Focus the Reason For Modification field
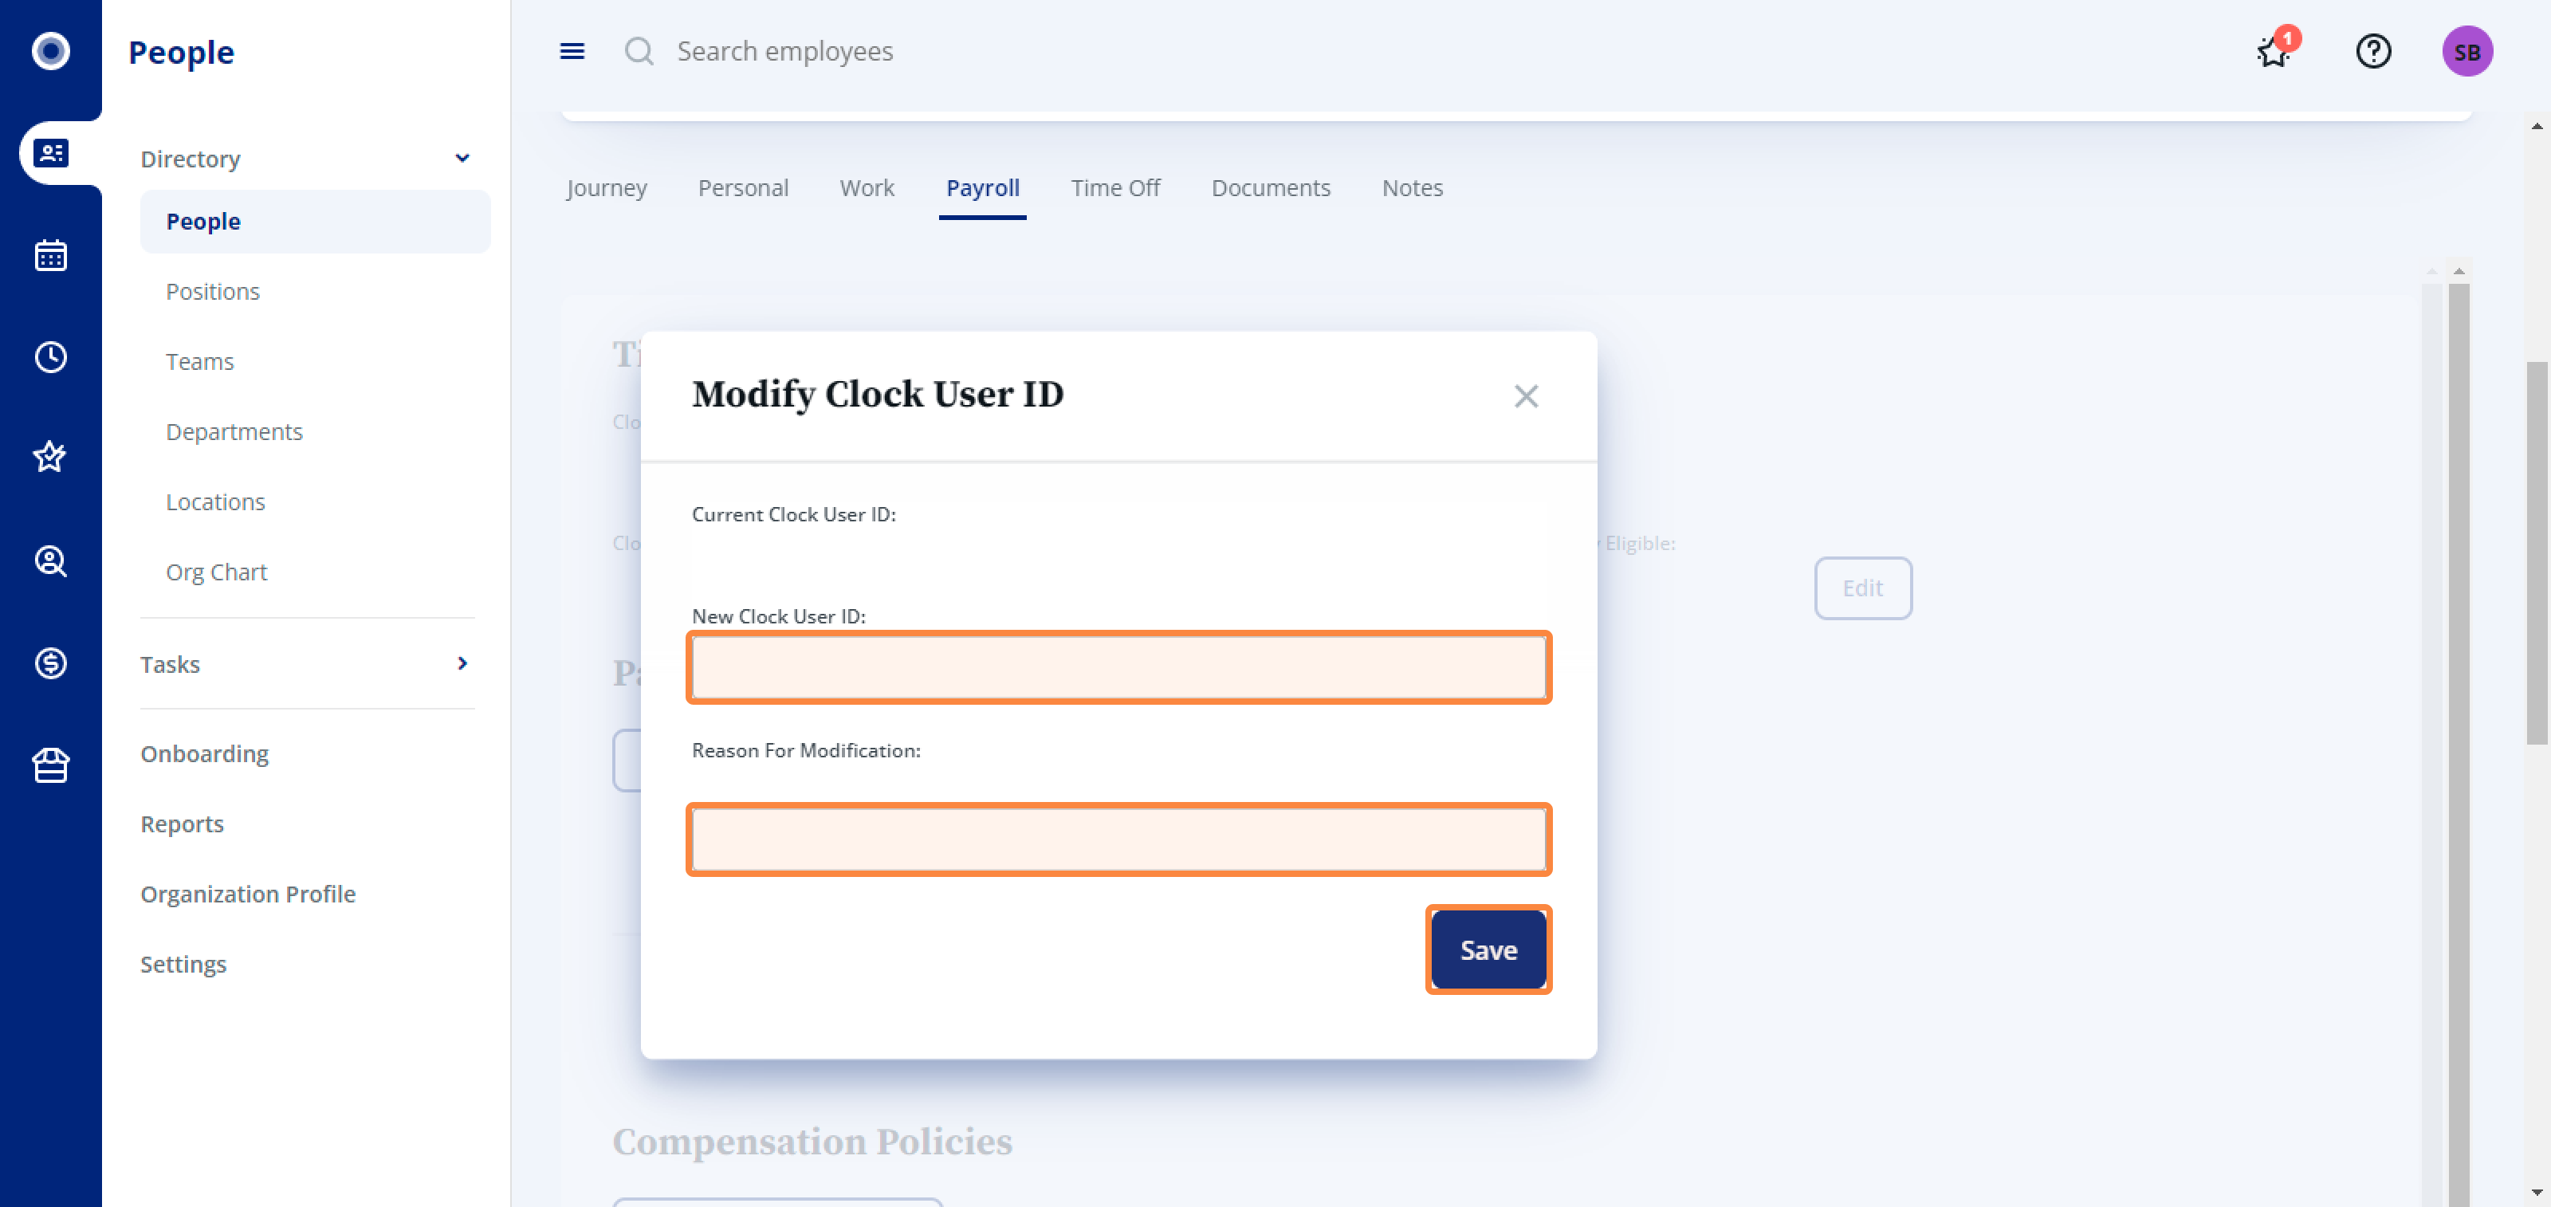The height and width of the screenshot is (1207, 2551). coord(1118,839)
